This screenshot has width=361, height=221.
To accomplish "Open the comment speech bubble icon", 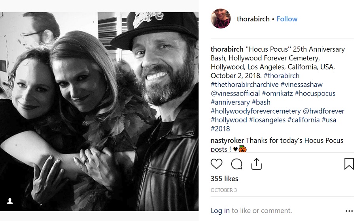I will 236,164.
